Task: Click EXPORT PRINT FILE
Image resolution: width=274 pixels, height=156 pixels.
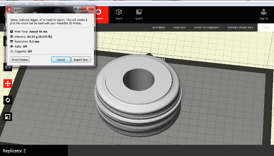Action: point(240,28)
